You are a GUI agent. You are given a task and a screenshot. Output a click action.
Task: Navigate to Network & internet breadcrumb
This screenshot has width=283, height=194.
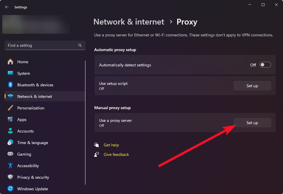click(129, 22)
